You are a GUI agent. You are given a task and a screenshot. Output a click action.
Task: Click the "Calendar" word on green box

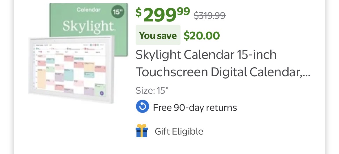(89, 10)
